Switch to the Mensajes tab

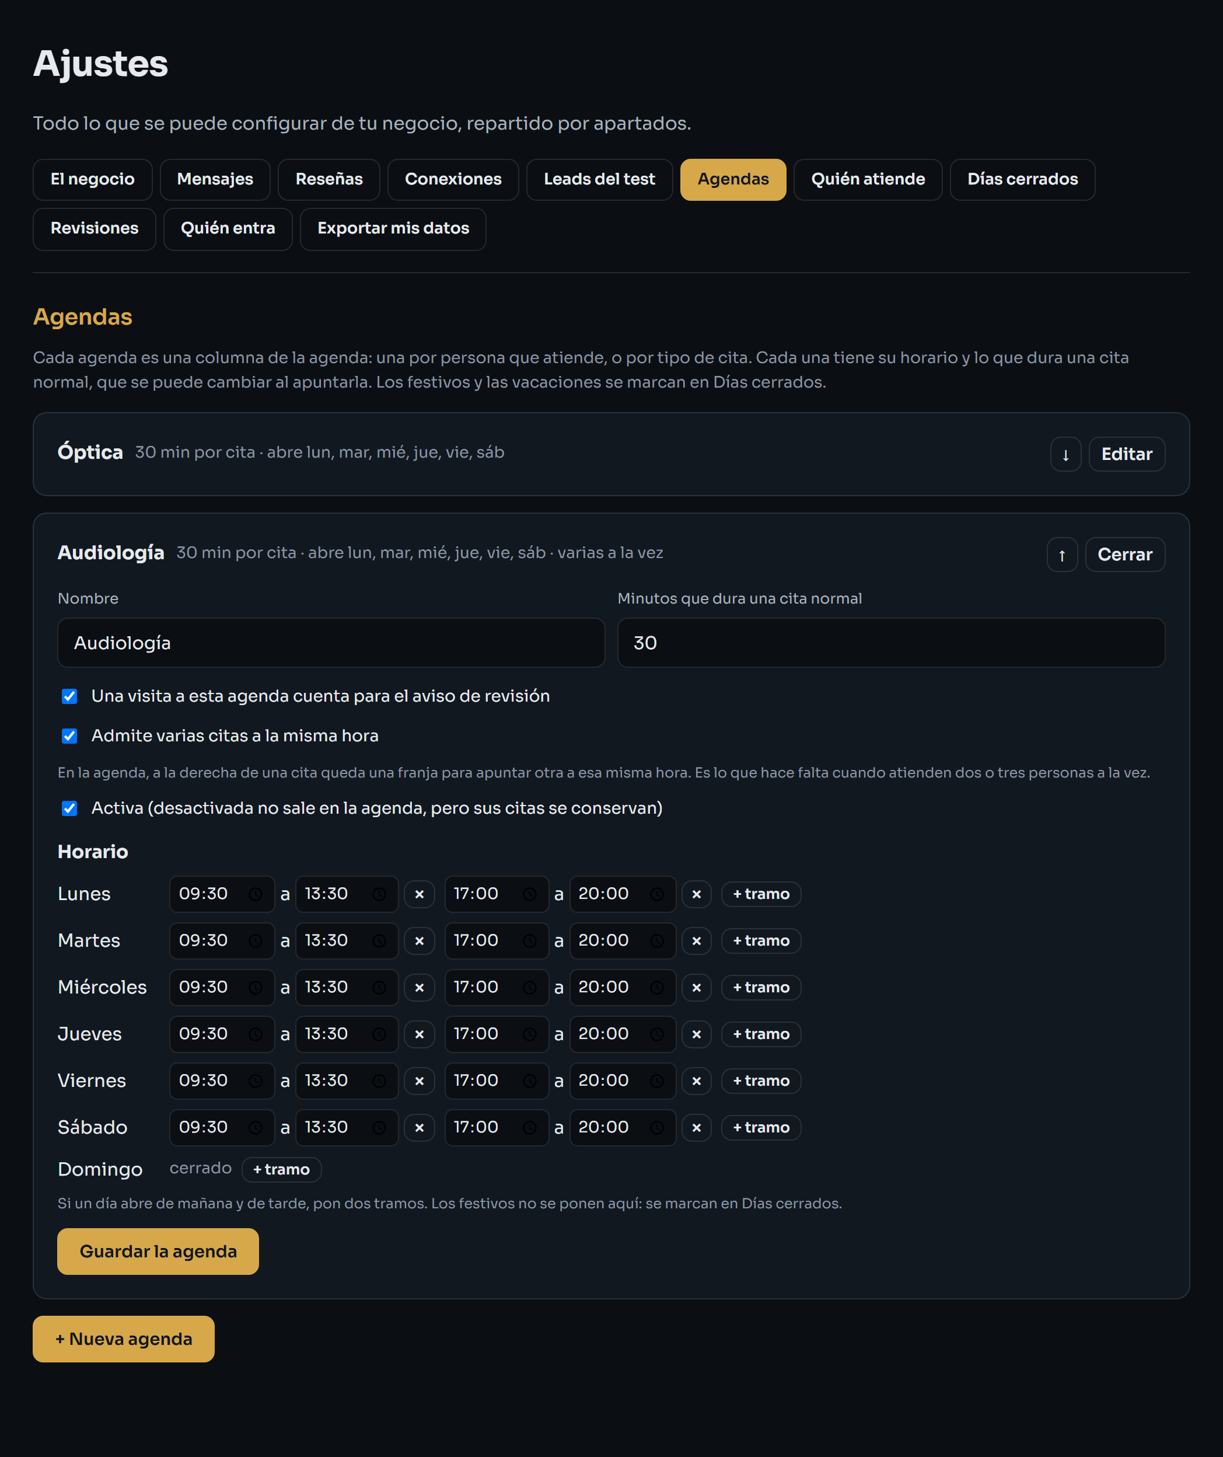point(215,180)
